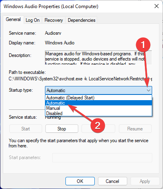Image resolution: width=163 pixels, height=189 pixels.
Task: Select the Dependencies tab
Action: [81, 20]
